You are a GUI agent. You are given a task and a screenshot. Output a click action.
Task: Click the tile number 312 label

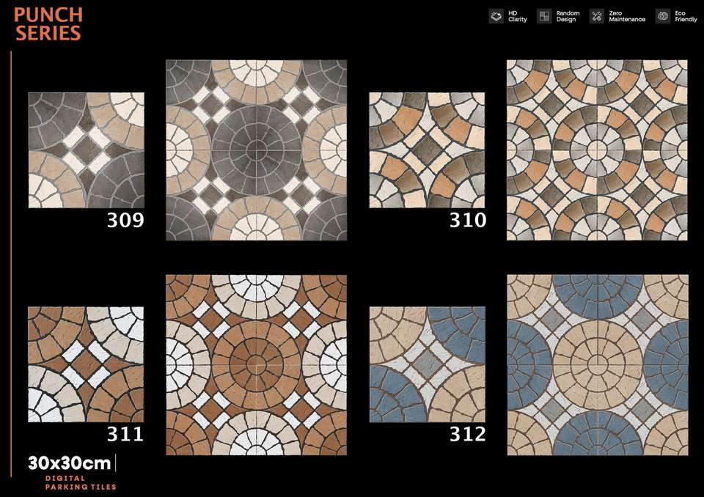point(468,434)
